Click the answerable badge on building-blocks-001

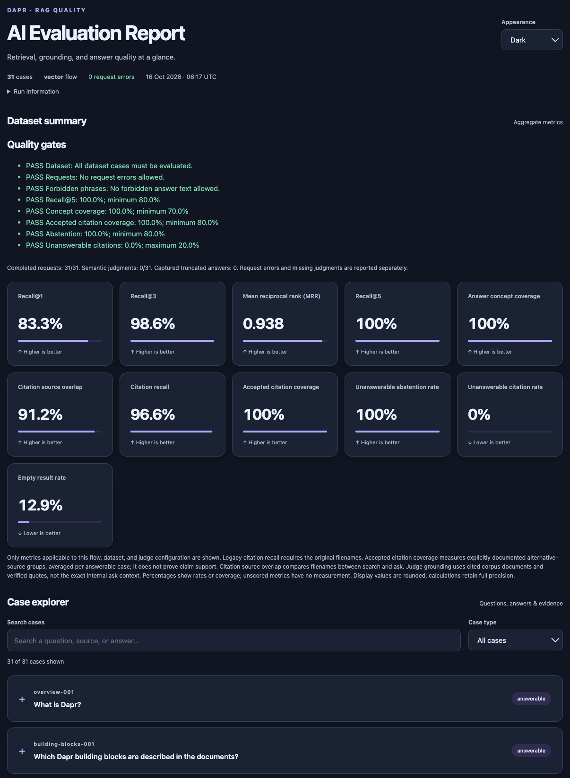531,751
